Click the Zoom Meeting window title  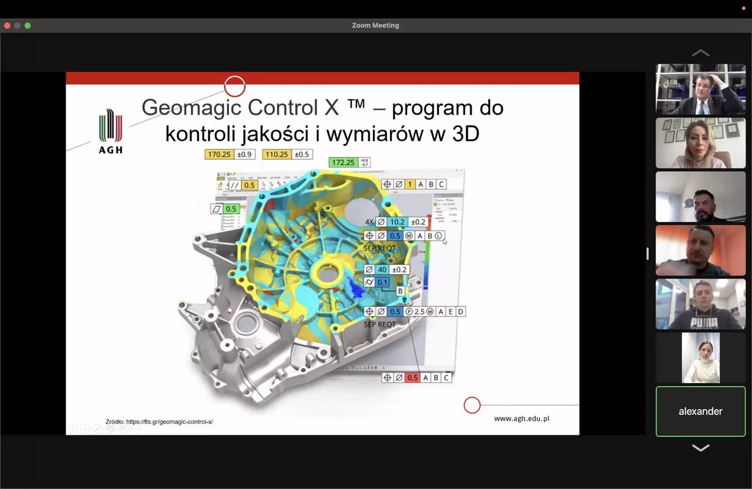coord(375,25)
